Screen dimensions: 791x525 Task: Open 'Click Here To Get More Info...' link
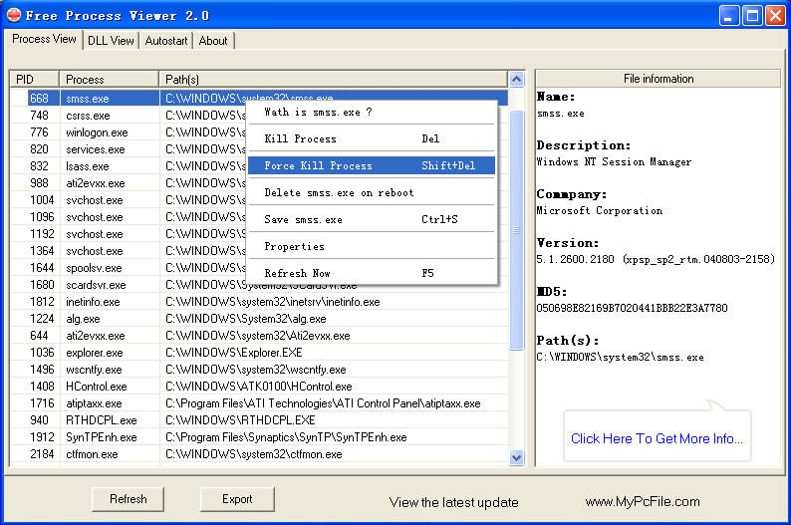coord(657,438)
